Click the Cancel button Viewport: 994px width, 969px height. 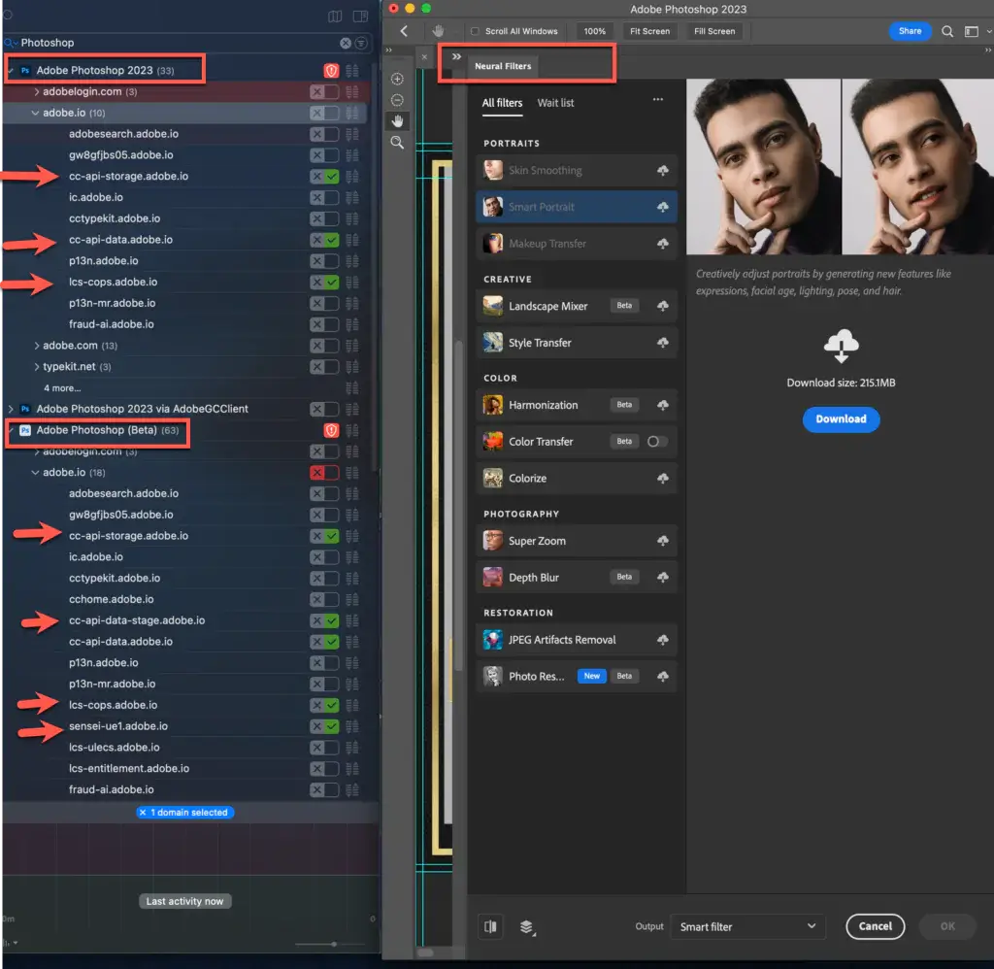pyautogui.click(x=875, y=926)
